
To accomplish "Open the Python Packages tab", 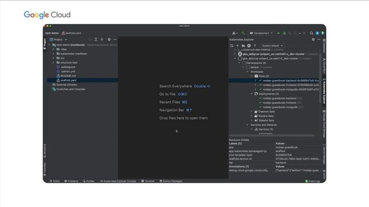I will click(171, 181).
